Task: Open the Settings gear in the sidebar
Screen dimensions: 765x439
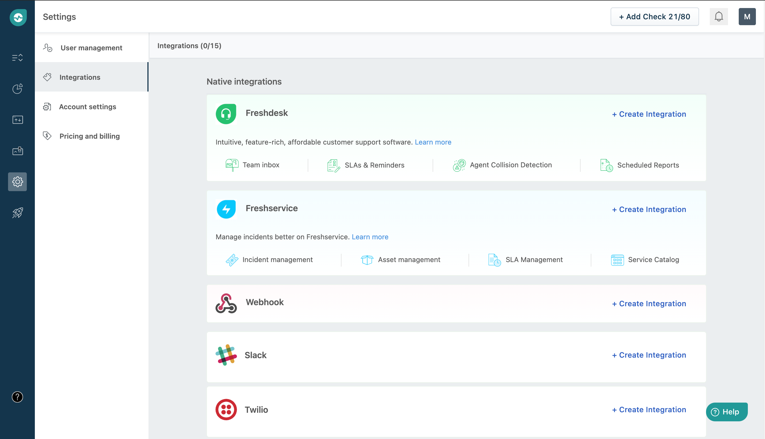Action: (17, 181)
